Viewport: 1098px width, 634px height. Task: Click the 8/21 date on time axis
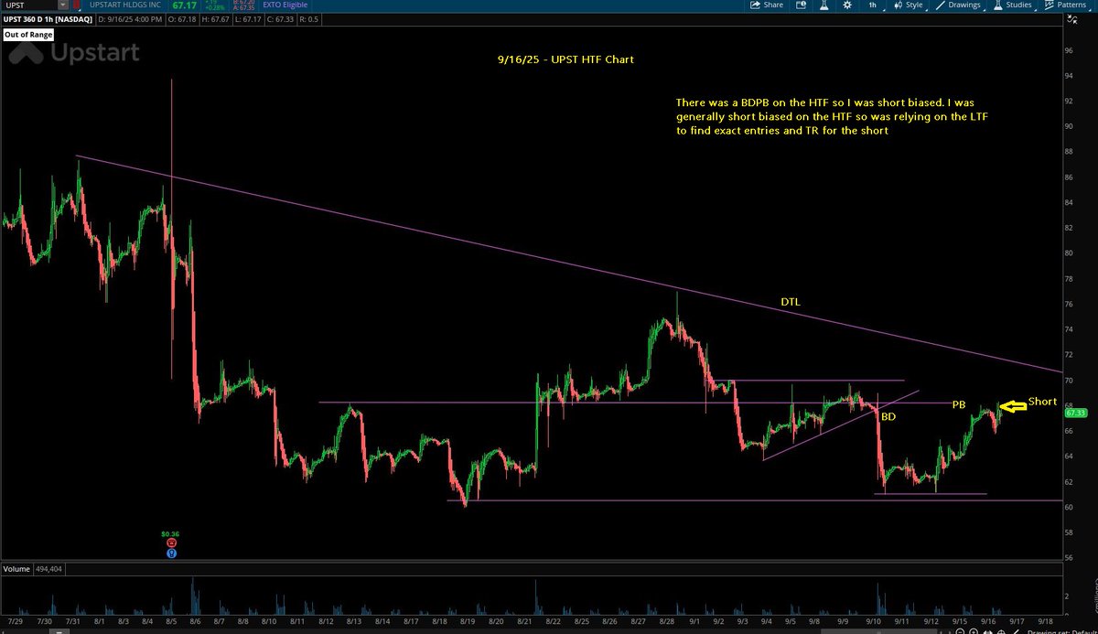click(524, 620)
